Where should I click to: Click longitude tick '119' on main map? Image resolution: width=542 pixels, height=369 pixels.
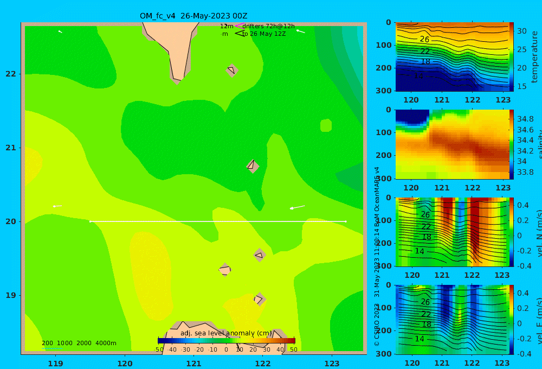55,364
